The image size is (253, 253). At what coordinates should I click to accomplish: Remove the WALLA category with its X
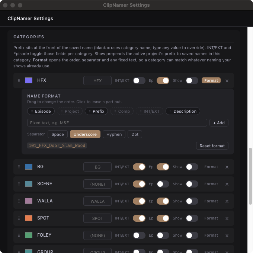click(x=227, y=201)
